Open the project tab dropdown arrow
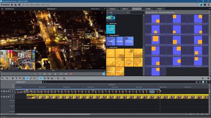Screen dimensions: 211x118 (x=46, y=82)
